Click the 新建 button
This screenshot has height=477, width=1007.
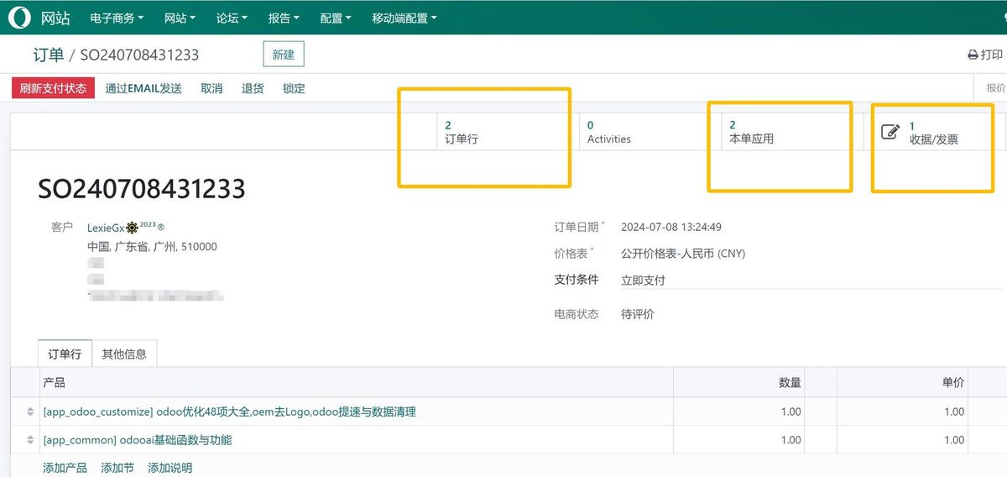[x=283, y=55]
